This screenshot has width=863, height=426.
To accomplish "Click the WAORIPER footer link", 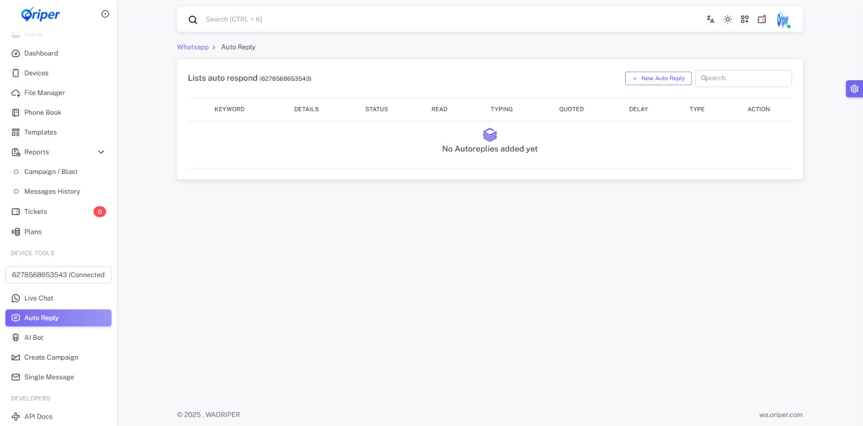I will [x=223, y=415].
